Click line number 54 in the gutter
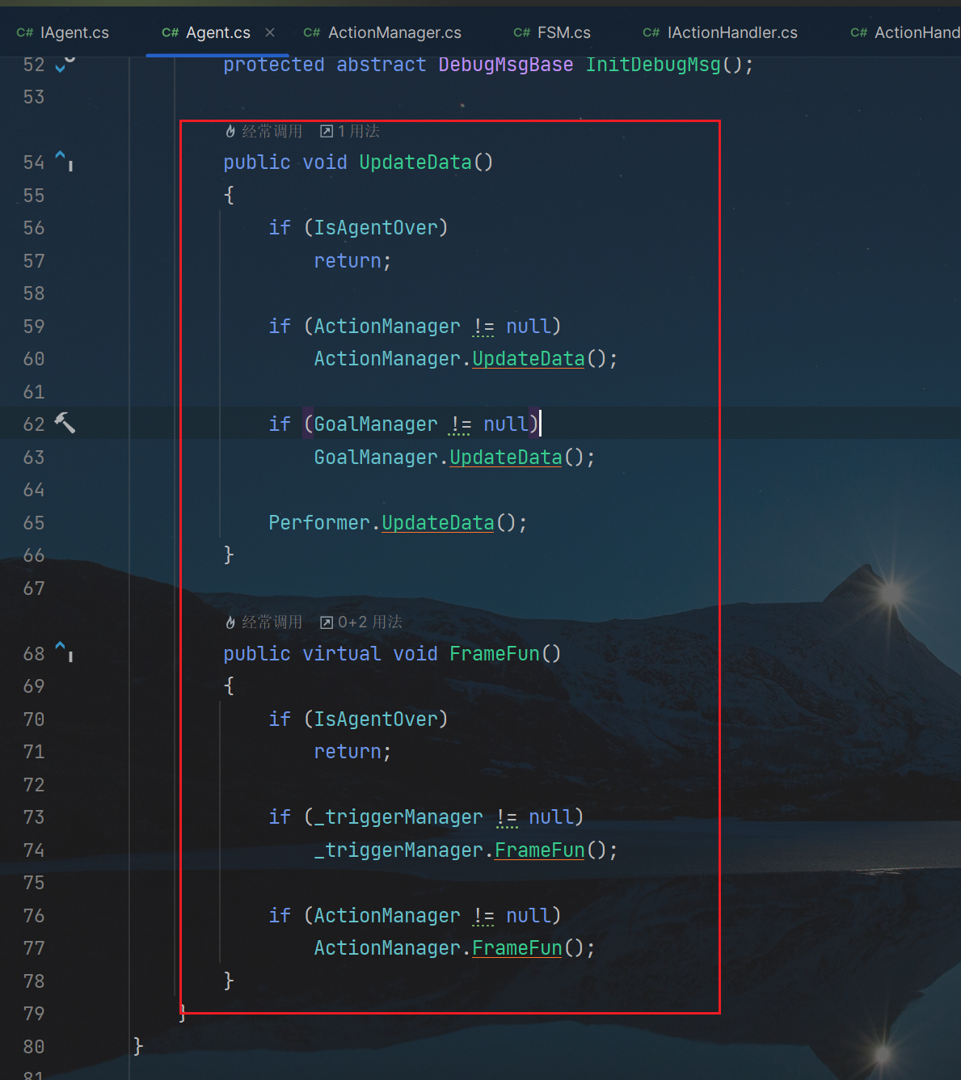This screenshot has height=1080, width=961. [x=34, y=162]
